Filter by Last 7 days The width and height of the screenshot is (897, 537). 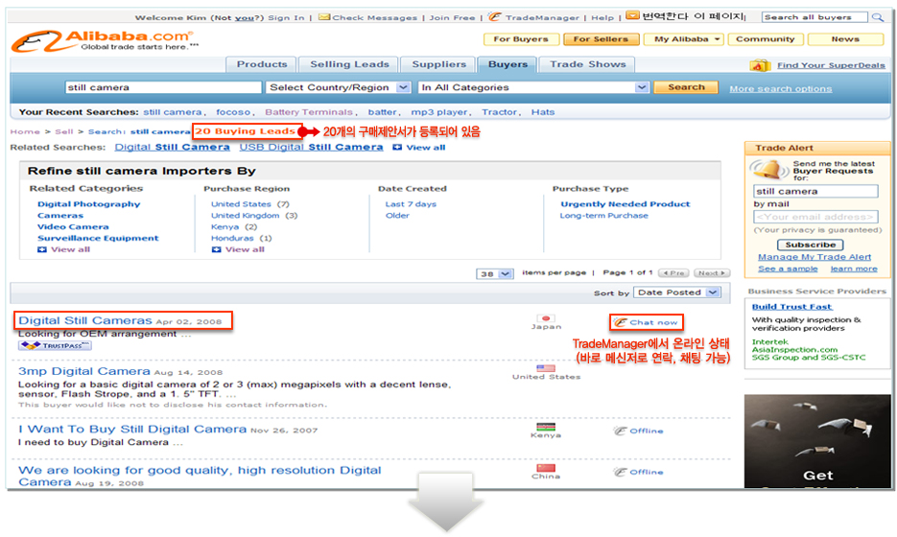pos(411,204)
